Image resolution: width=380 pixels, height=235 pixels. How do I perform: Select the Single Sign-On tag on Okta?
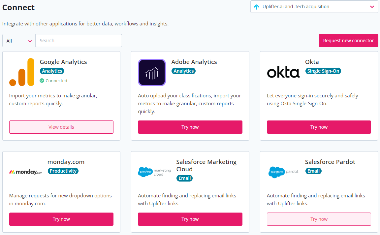click(323, 71)
